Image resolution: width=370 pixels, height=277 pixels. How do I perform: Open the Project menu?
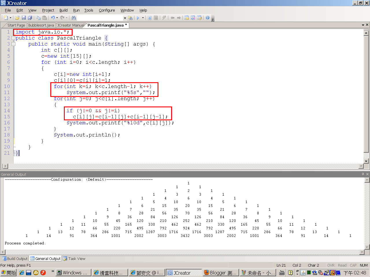point(48,10)
